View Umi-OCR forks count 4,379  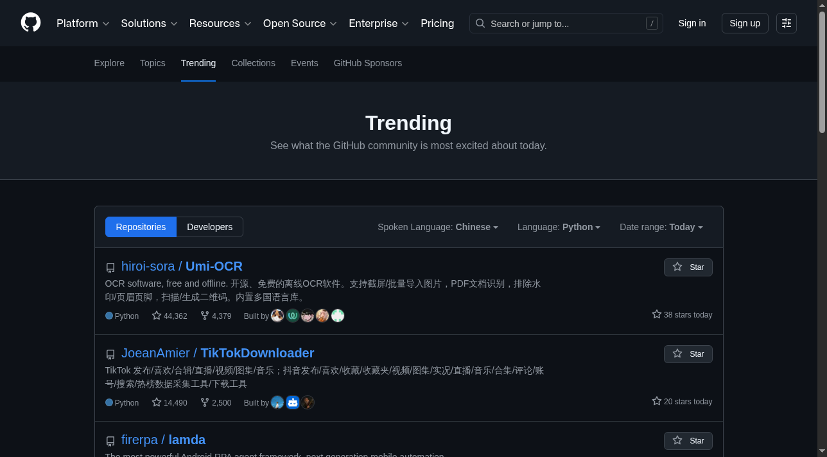216,316
